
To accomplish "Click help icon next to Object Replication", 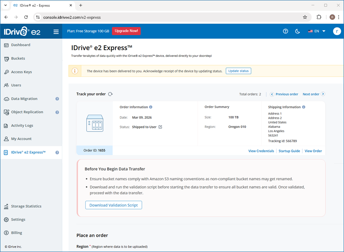I will click(x=57, y=112).
